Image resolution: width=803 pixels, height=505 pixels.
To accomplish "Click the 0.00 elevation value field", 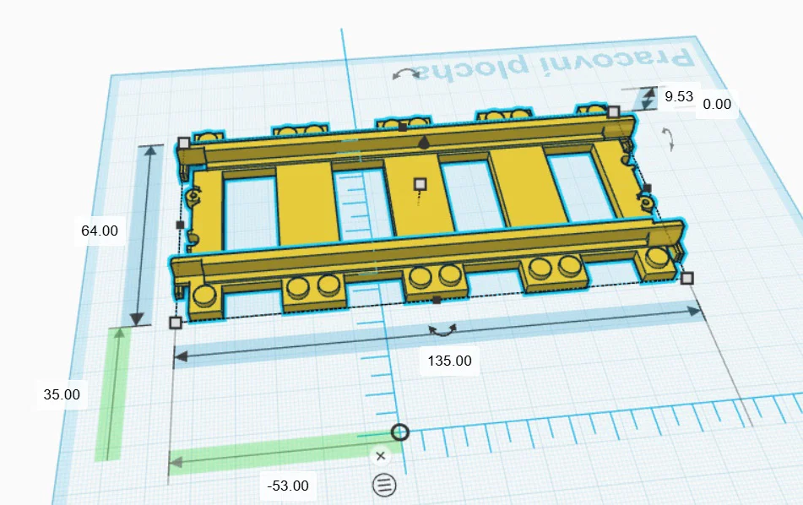I will 717,104.
